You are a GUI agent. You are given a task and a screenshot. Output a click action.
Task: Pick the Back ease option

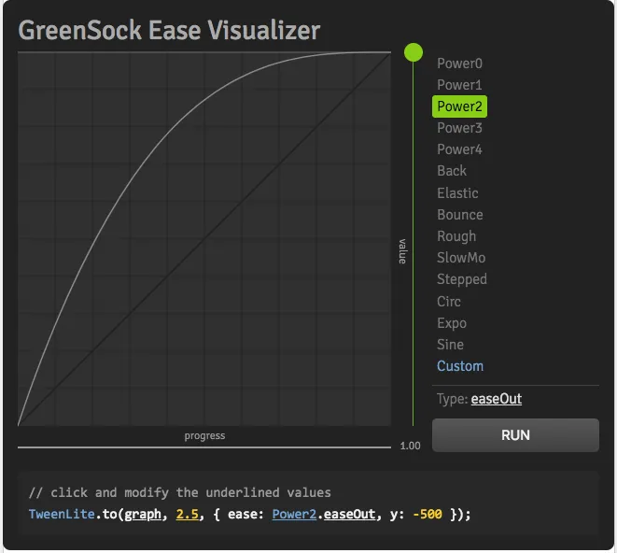point(452,171)
